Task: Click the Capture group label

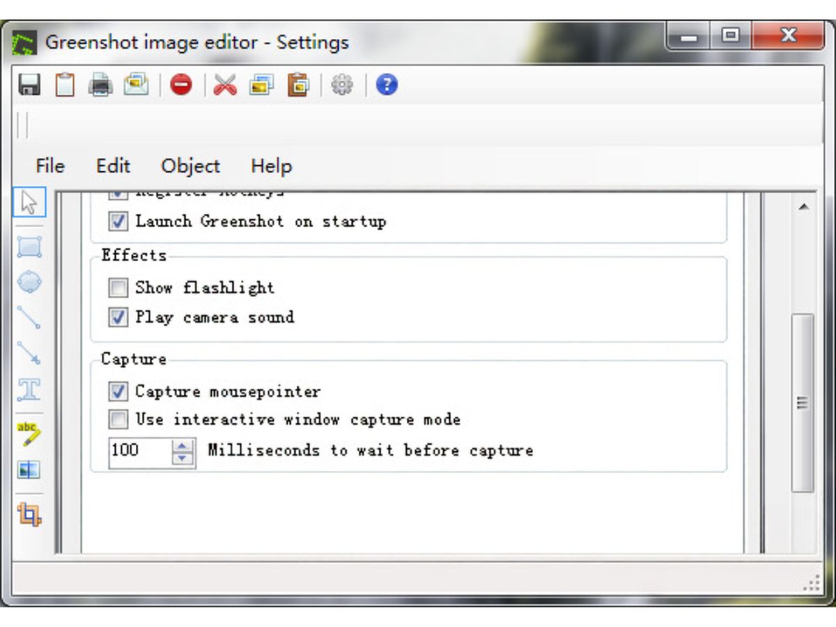Action: 134,359
